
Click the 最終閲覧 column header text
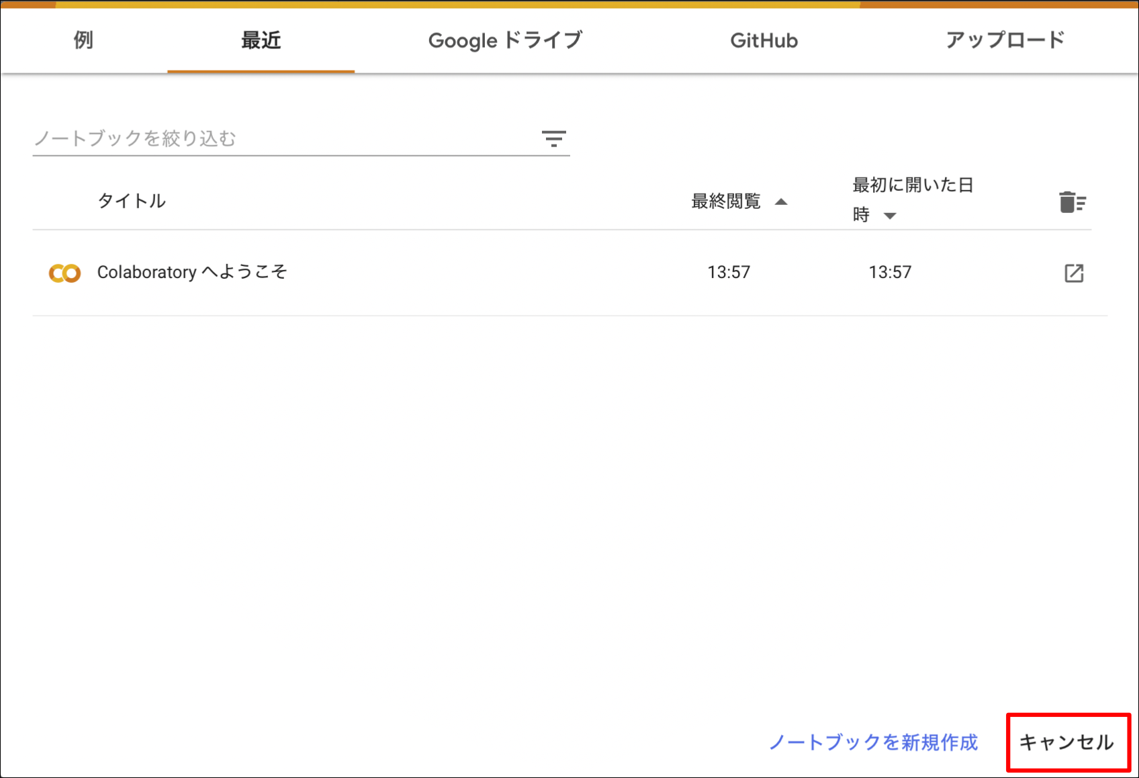[726, 201]
